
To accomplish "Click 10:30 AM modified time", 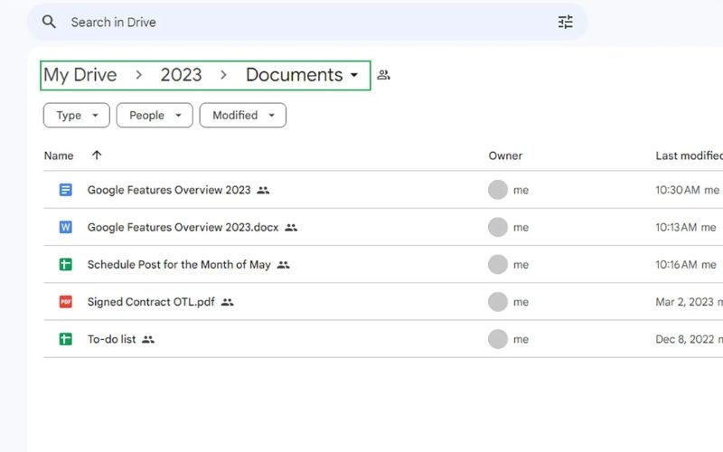I will pyautogui.click(x=677, y=190).
